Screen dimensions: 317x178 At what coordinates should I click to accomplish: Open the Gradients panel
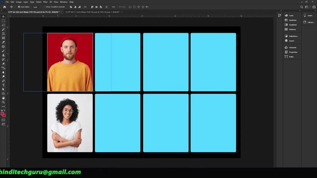click(x=291, y=25)
